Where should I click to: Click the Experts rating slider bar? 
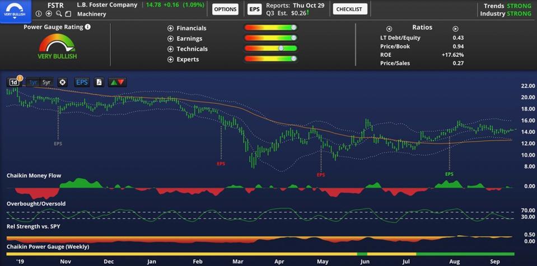pos(270,59)
